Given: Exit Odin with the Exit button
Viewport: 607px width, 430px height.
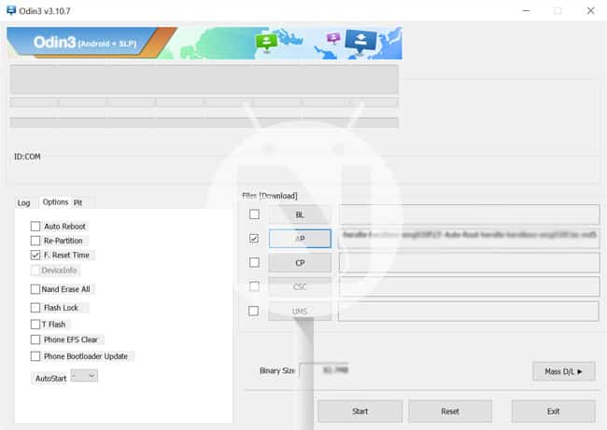Looking at the screenshot, I should [554, 411].
